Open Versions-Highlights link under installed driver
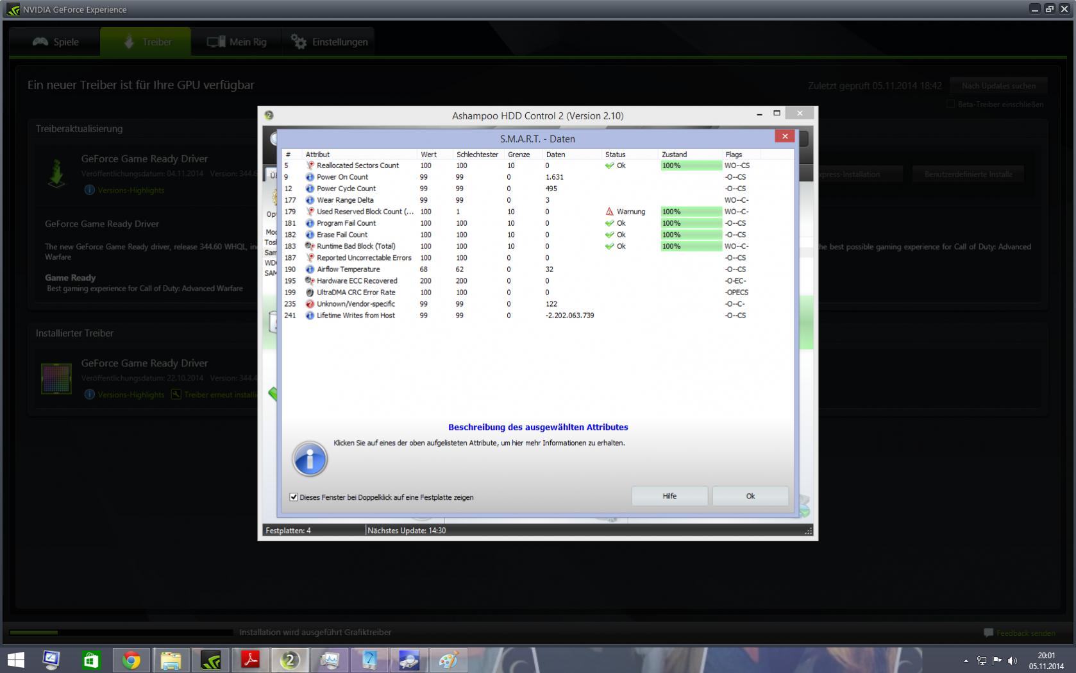This screenshot has width=1076, height=673. 131,395
